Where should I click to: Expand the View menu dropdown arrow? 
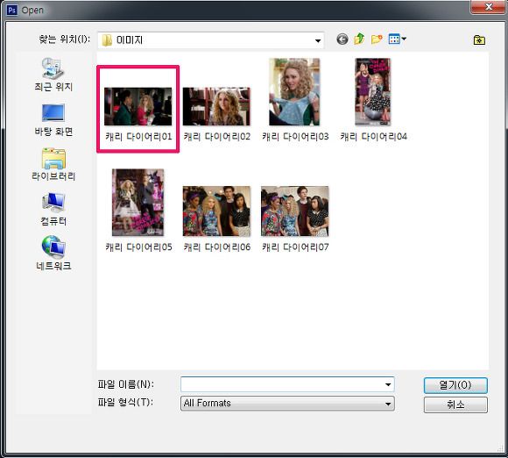coord(404,39)
